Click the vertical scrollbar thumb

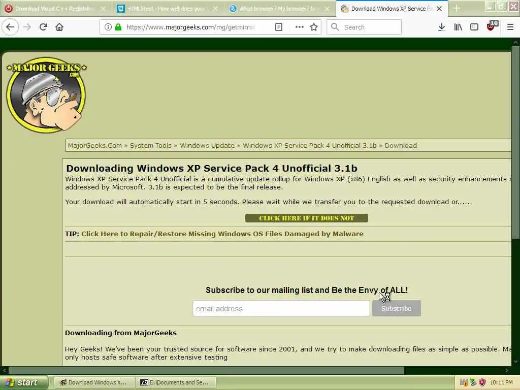pos(515,143)
